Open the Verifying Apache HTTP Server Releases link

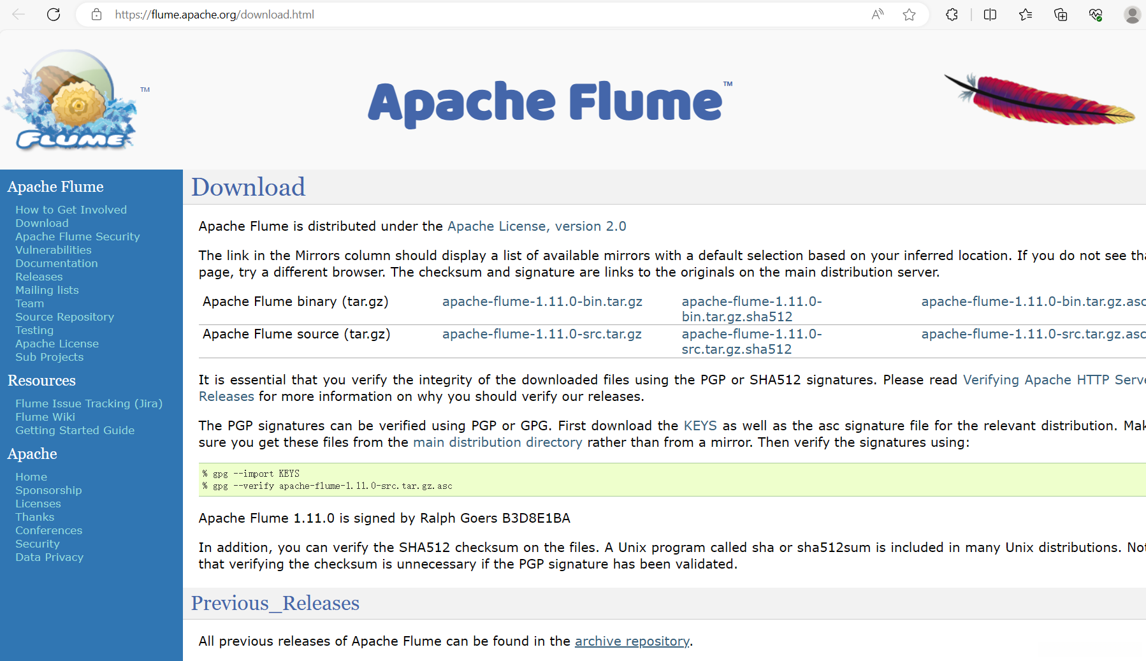tap(672, 388)
